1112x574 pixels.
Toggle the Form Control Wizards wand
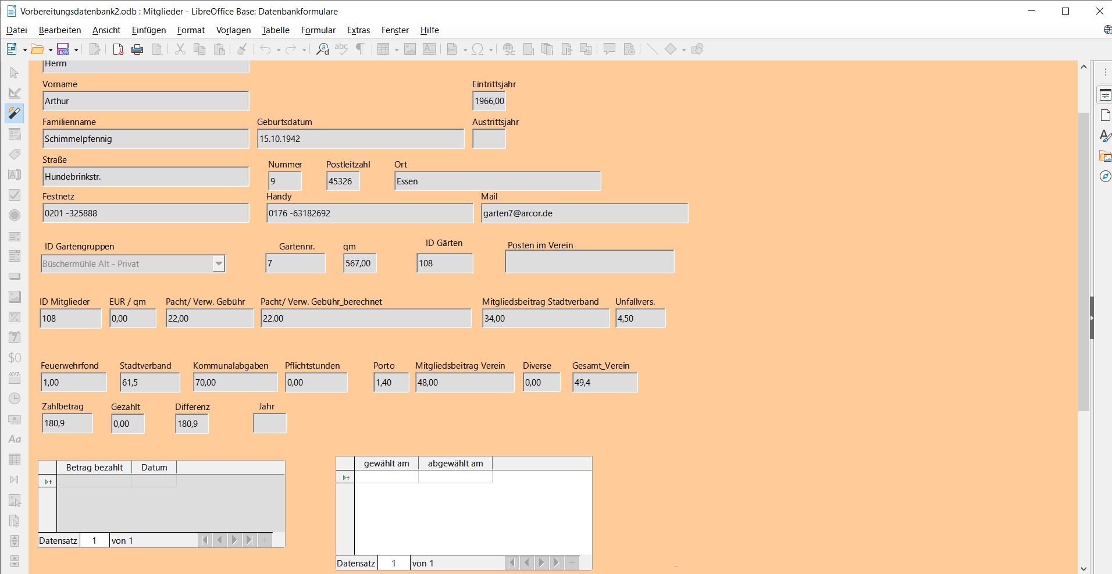coord(14,113)
